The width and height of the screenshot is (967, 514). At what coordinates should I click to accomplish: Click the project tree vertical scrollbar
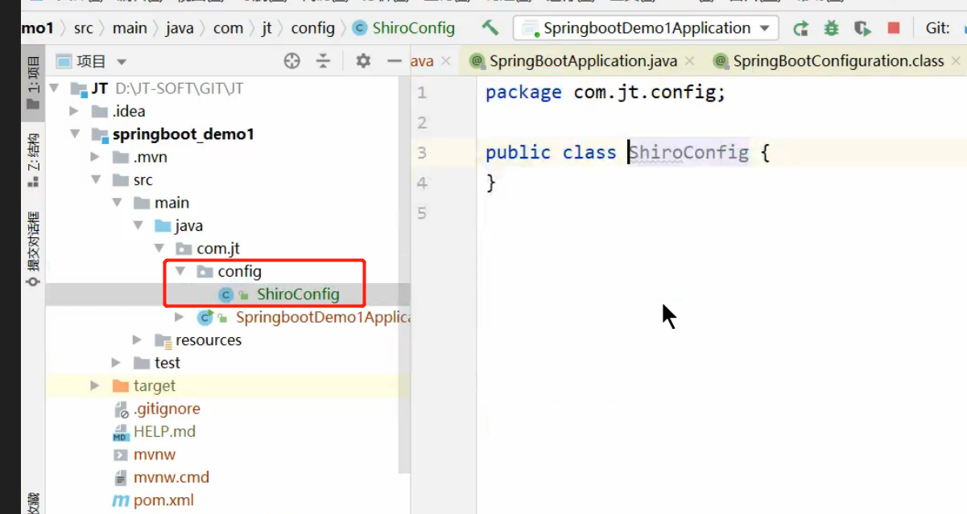pos(405,273)
